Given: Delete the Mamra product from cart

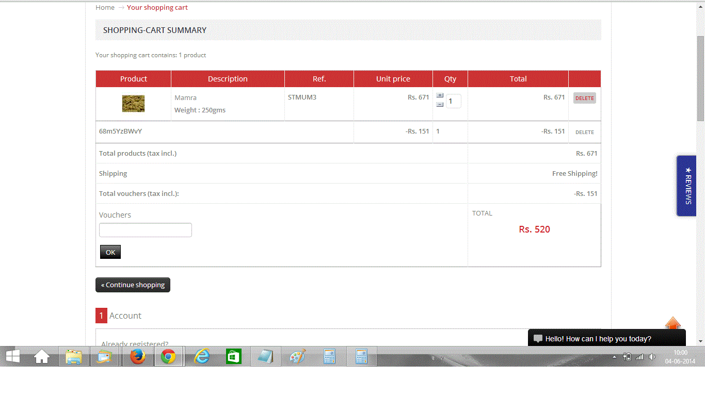Looking at the screenshot, I should pos(584,98).
